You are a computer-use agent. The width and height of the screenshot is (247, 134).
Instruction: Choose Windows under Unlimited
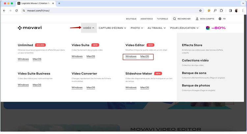(x=23, y=59)
